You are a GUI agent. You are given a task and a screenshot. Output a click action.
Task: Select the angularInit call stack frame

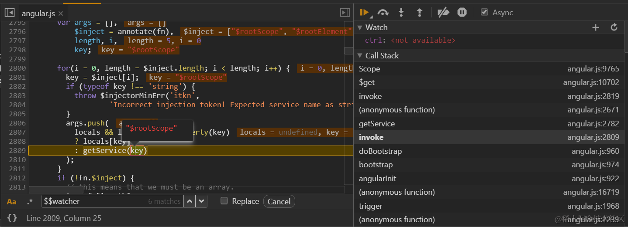point(489,179)
